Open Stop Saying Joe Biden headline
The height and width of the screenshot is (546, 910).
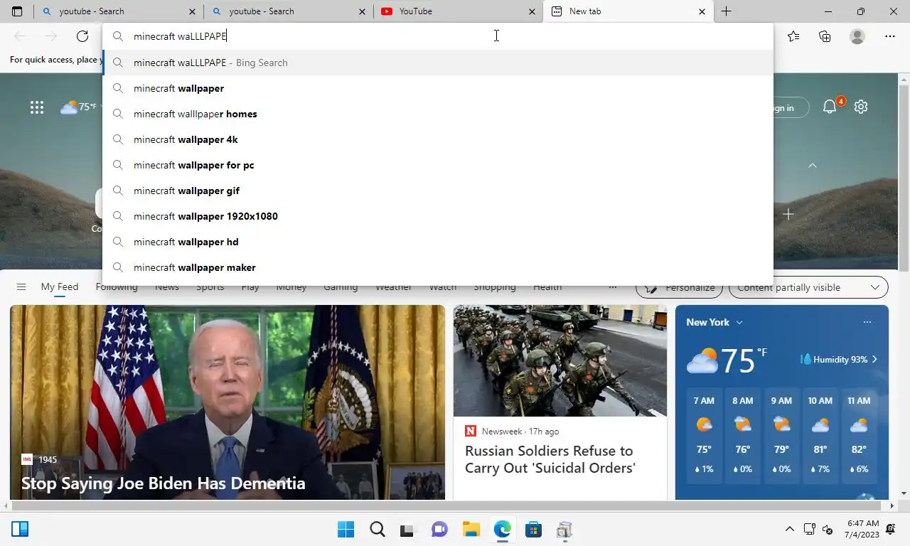click(164, 483)
